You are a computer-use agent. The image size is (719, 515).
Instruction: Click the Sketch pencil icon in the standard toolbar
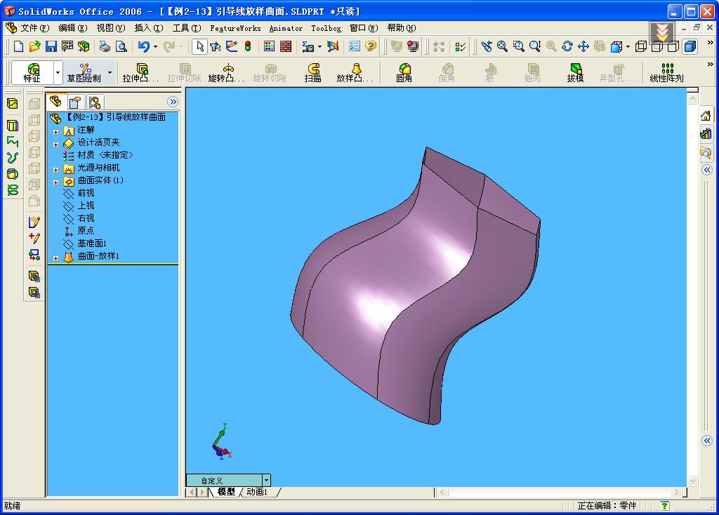point(232,46)
